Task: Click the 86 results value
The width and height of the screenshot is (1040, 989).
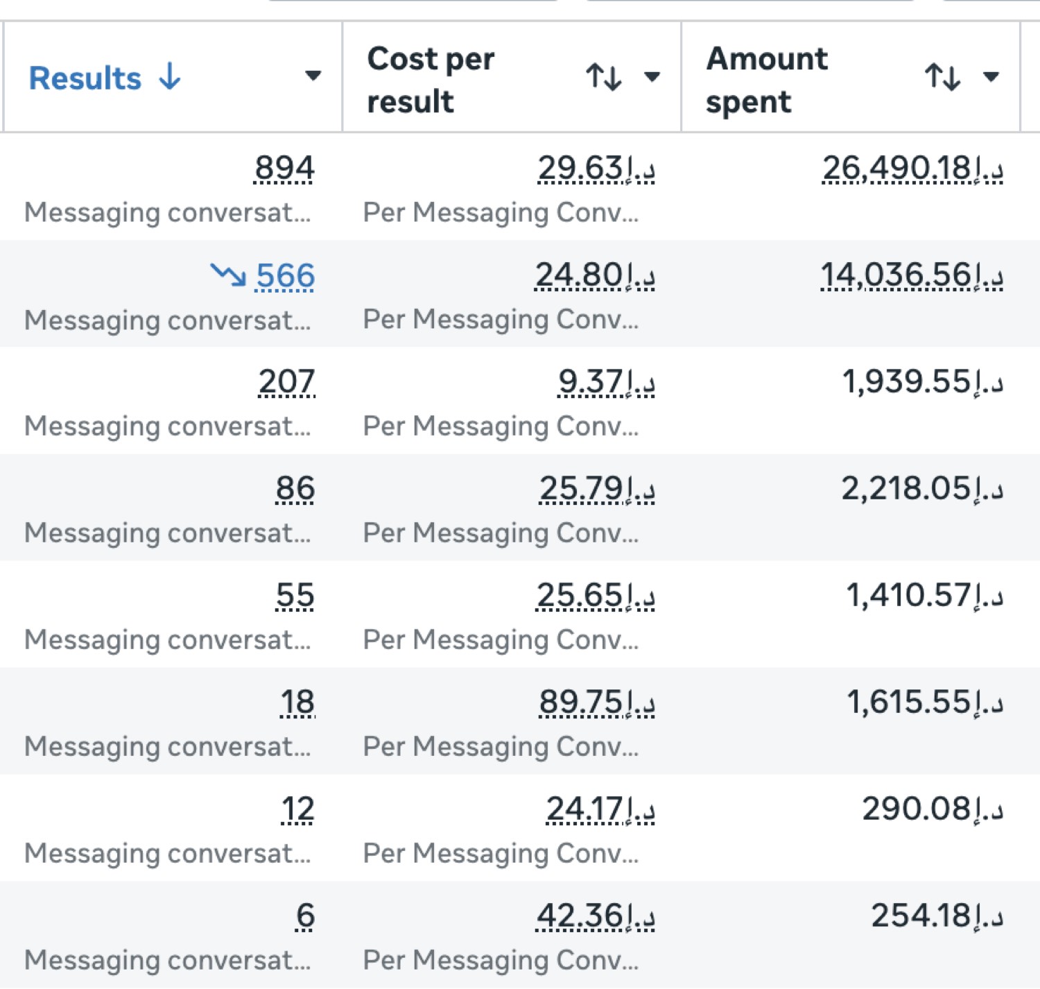Action: click(x=295, y=489)
